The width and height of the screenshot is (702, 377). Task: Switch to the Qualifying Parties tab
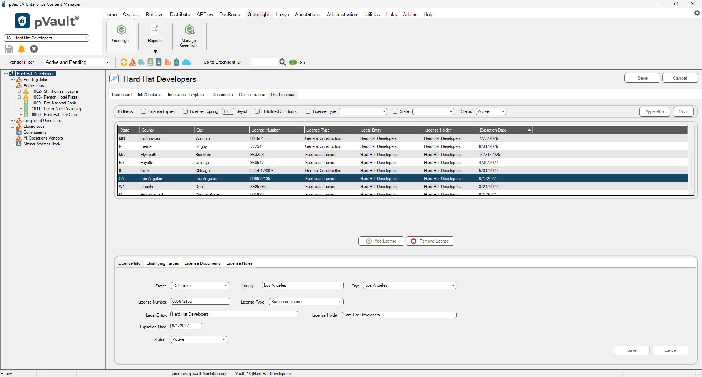163,263
